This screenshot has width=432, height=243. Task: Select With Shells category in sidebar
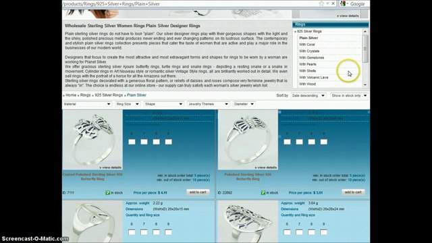308,71
